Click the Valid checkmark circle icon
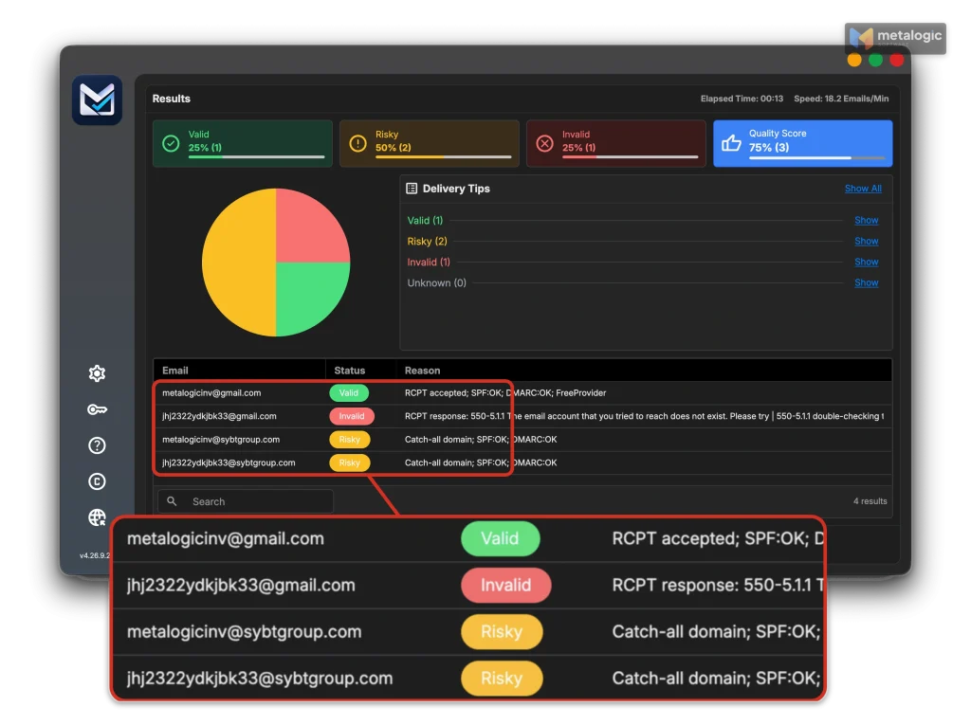The height and width of the screenshot is (725, 971). coord(171,144)
